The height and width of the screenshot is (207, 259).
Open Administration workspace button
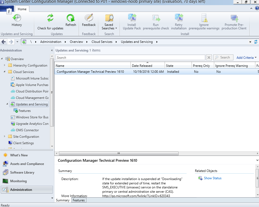pyautogui.click(x=27, y=190)
